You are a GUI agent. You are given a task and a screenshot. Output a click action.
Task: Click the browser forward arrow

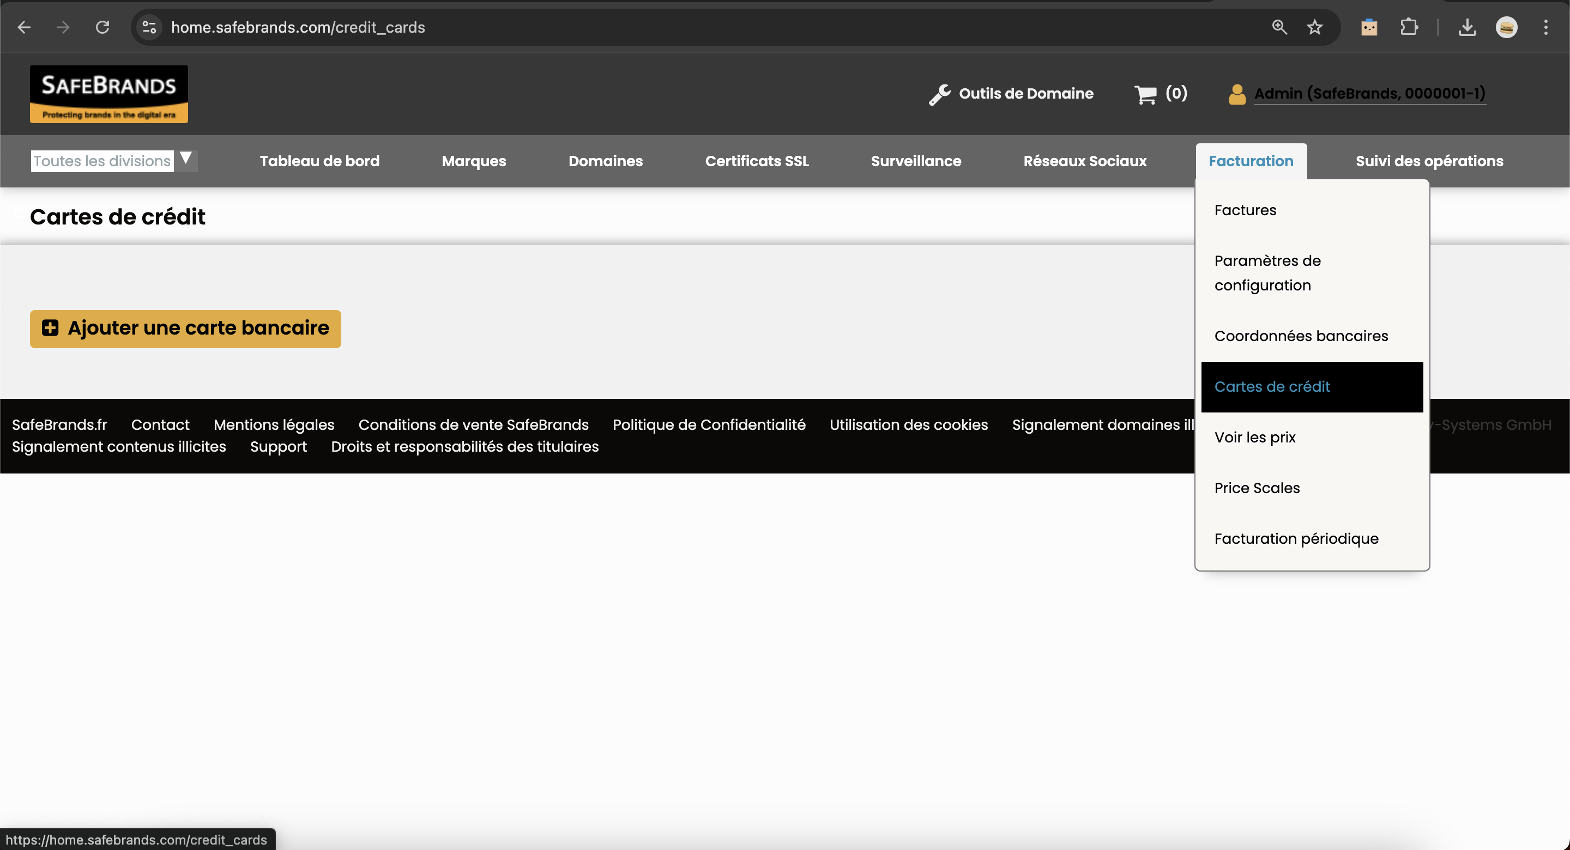coord(63,27)
